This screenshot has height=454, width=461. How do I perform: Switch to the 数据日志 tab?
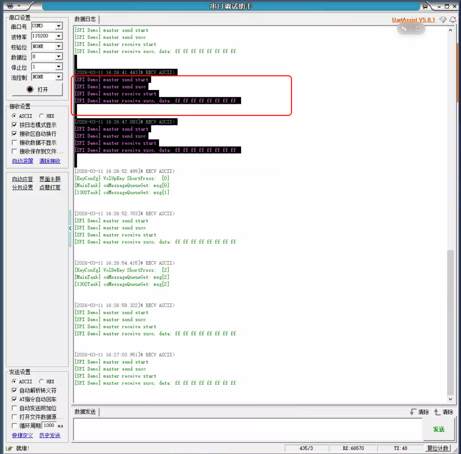(x=85, y=19)
